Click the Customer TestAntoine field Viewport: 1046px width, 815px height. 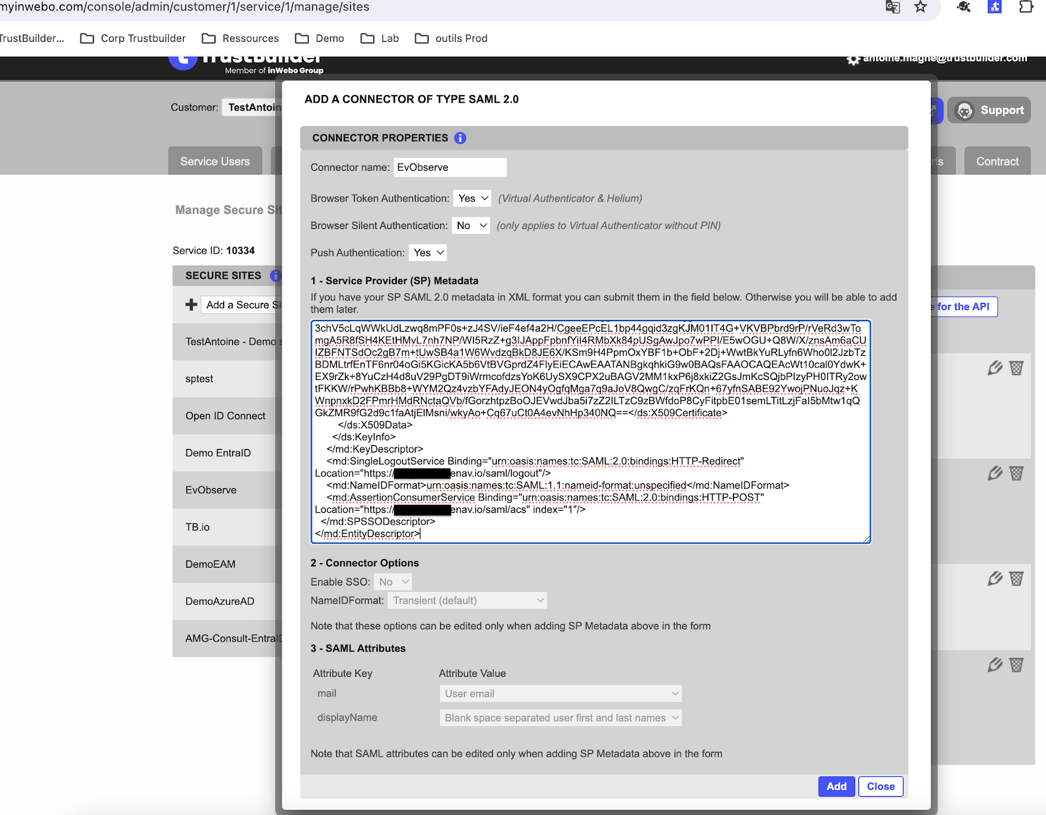[252, 107]
